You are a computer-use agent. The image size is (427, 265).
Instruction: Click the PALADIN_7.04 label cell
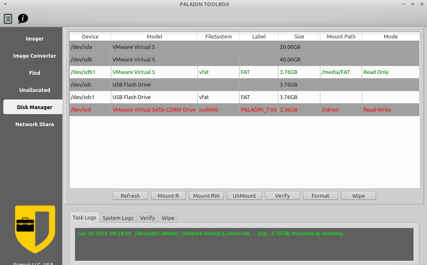(x=259, y=110)
